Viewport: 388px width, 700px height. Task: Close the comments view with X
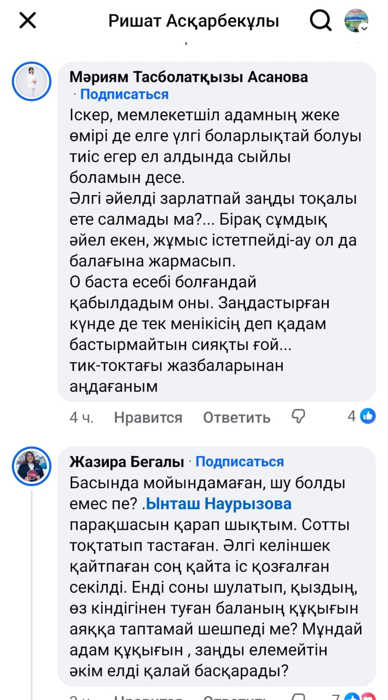(x=28, y=21)
